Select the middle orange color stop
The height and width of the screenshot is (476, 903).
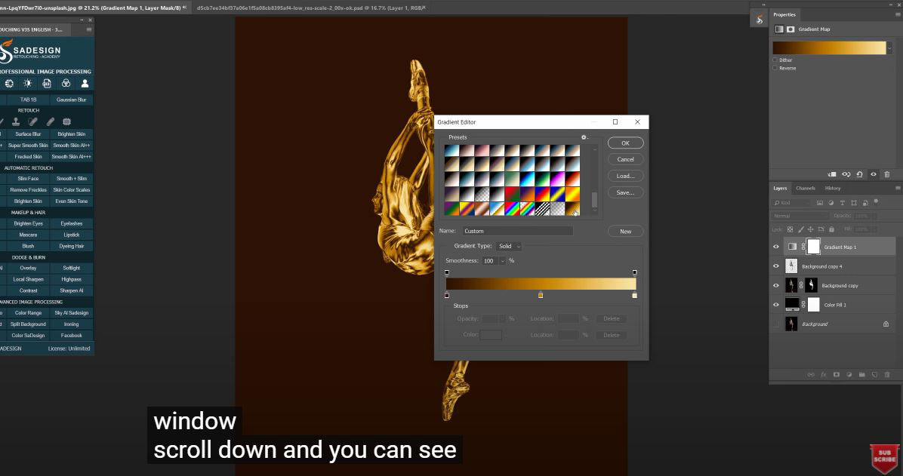(x=540, y=295)
